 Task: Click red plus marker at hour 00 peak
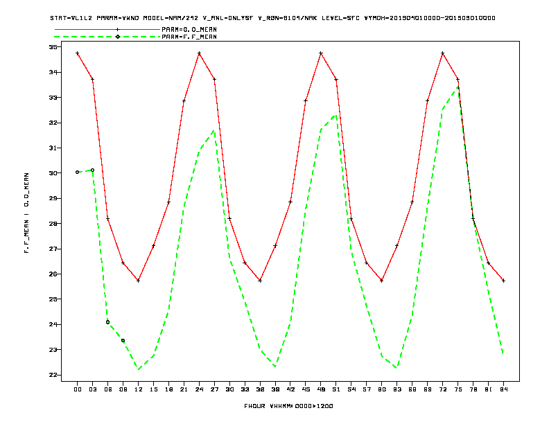(78, 53)
